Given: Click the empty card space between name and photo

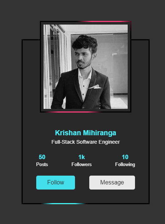Looking at the screenshot, I should coord(86,121).
